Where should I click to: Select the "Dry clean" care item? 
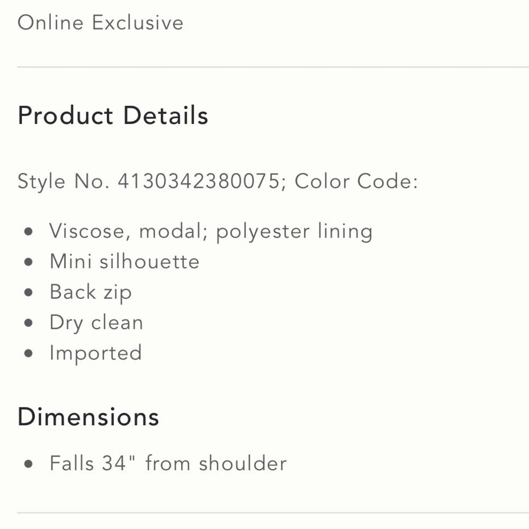[96, 323]
